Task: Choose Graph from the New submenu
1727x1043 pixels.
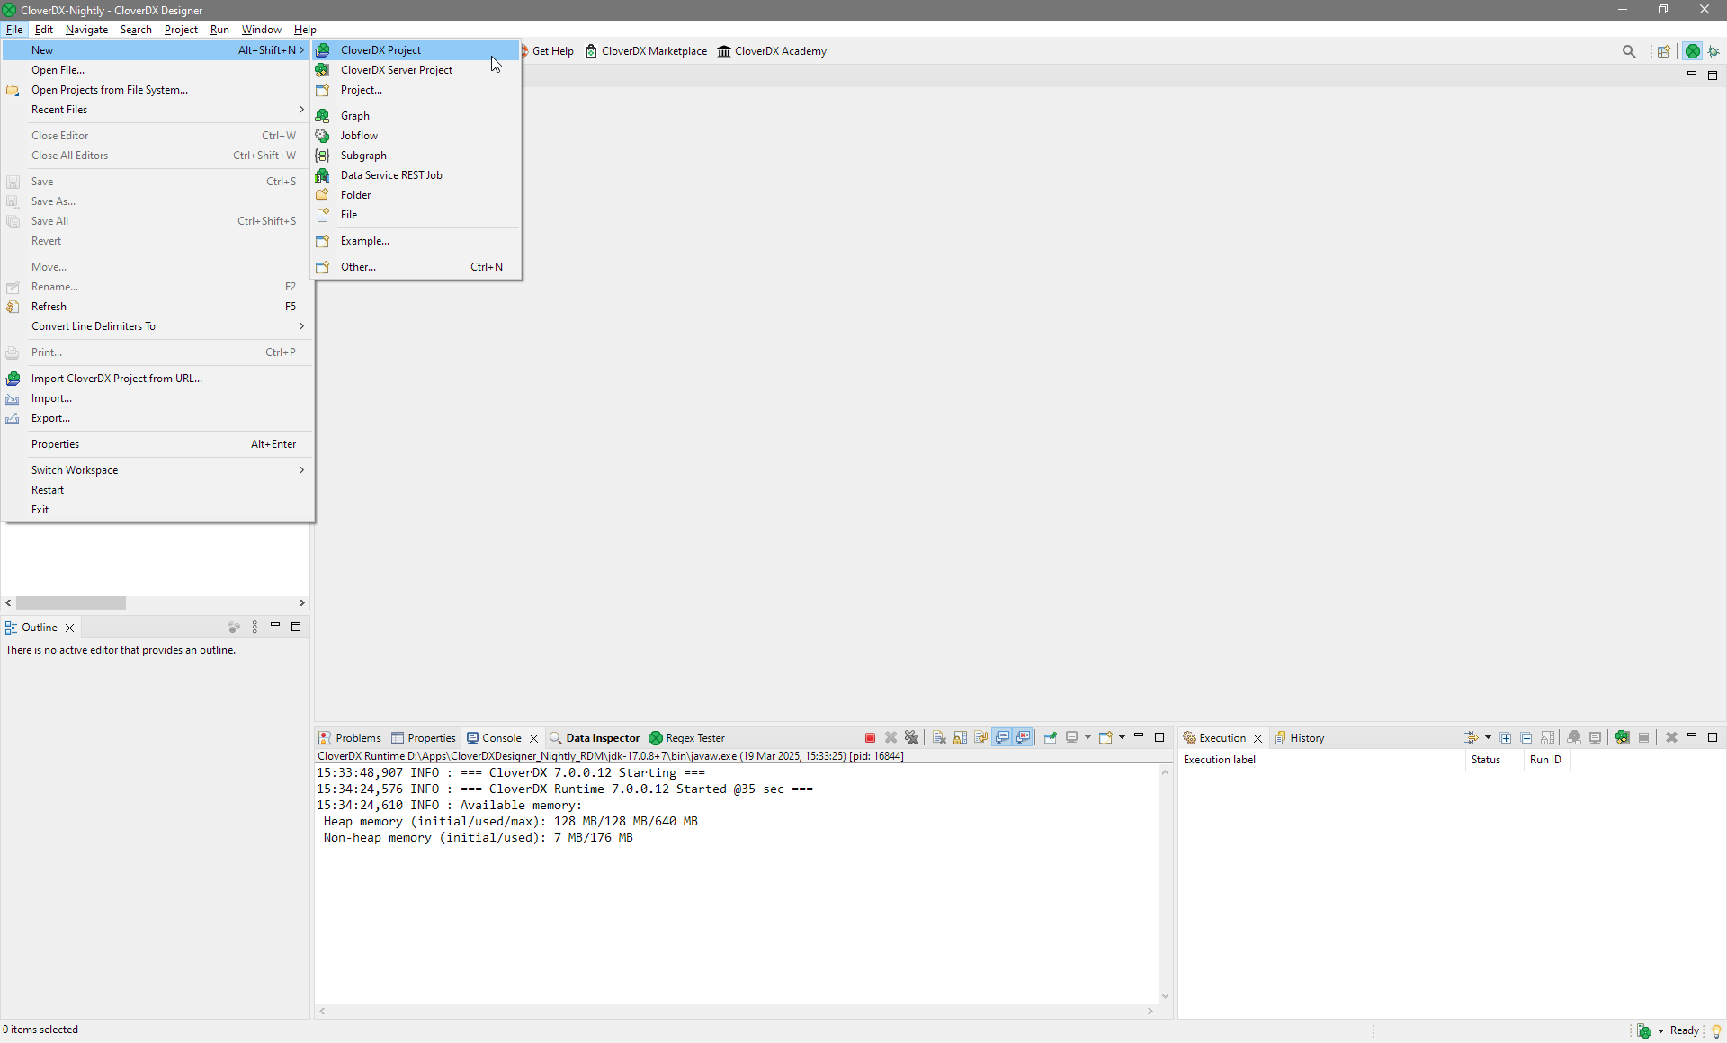Action: point(355,116)
